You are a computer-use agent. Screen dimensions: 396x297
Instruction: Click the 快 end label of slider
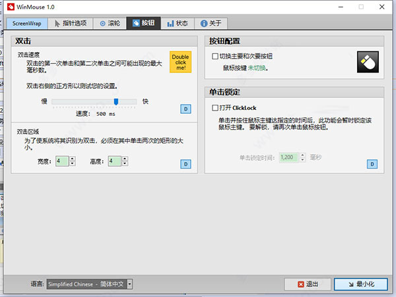[x=145, y=101]
